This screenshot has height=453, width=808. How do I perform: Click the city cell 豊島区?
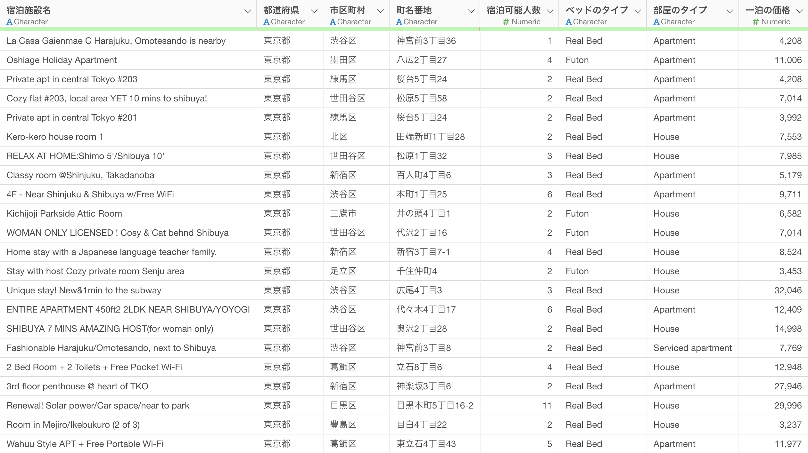(x=356, y=425)
